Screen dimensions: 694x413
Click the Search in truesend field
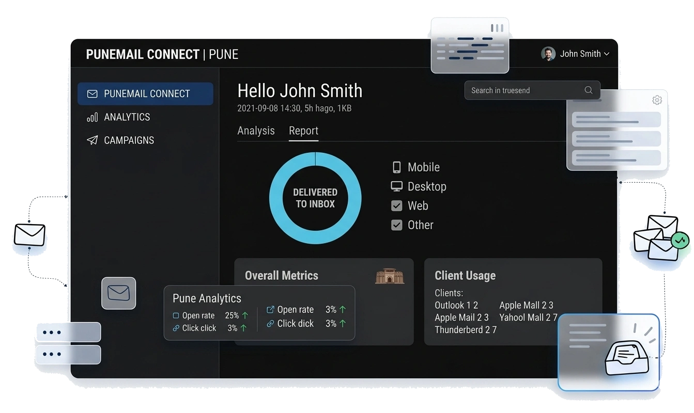point(532,90)
